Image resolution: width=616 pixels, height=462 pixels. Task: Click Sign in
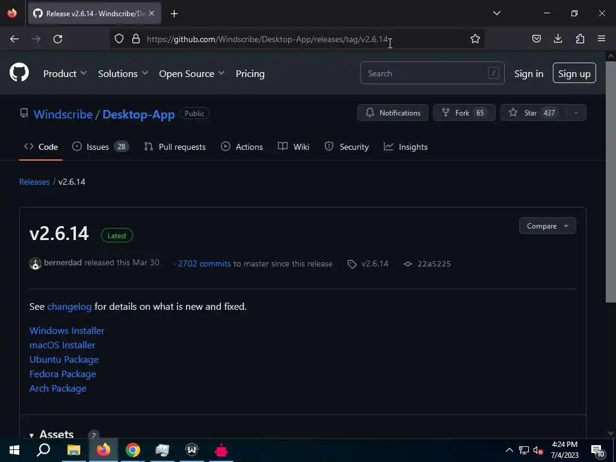tap(529, 73)
